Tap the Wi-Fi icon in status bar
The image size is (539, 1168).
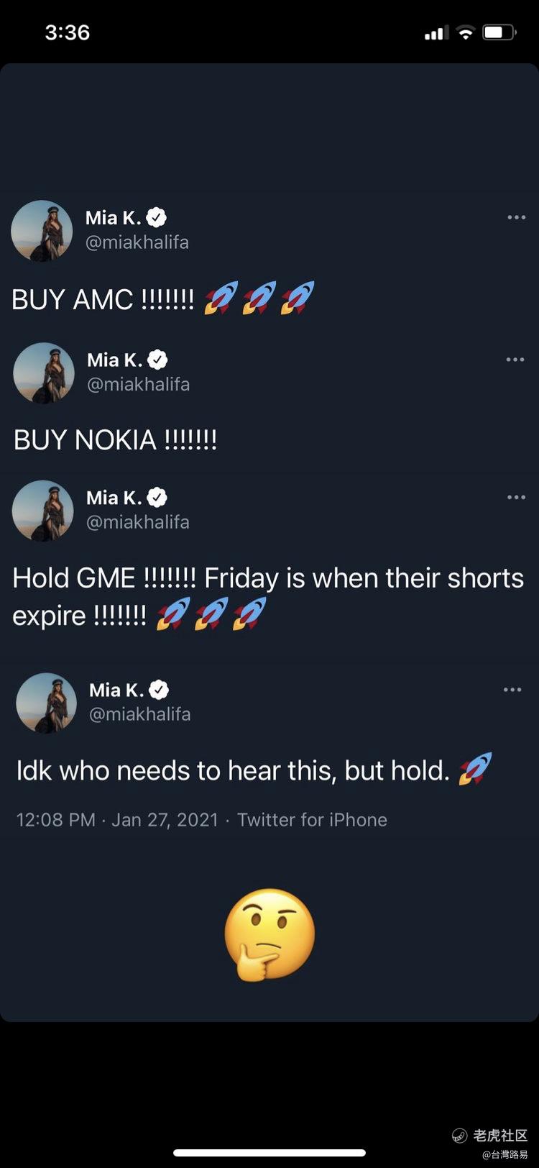click(x=466, y=32)
